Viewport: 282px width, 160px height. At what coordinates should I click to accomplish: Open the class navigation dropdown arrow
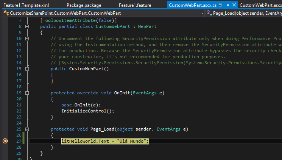coord(203,13)
